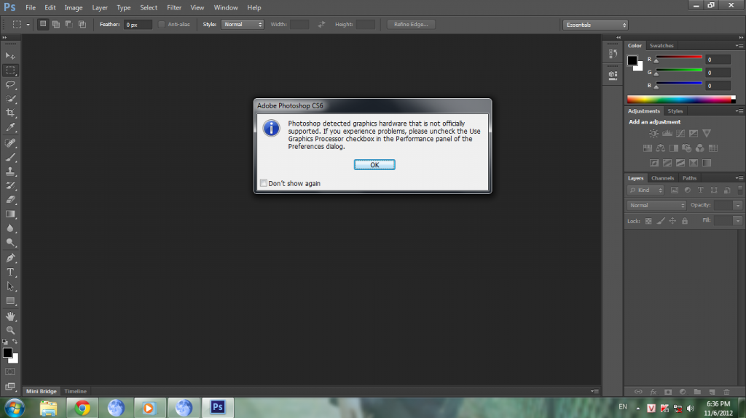
Task: Select the Eraser tool
Action: pyautogui.click(x=10, y=199)
